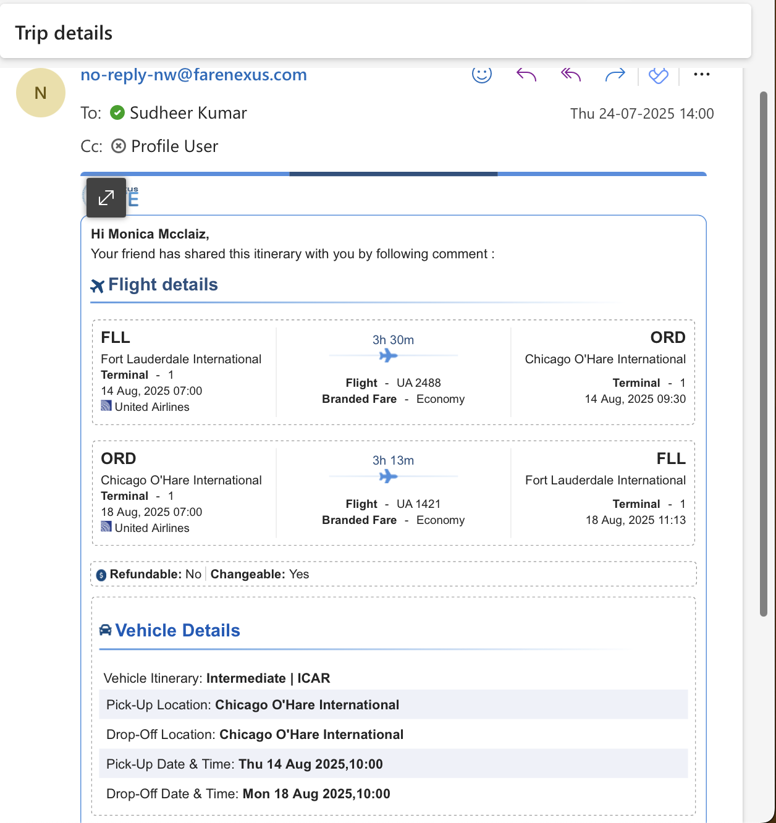Click Pick-Up Date & Time row
Screen dimensions: 776x823
(393, 764)
